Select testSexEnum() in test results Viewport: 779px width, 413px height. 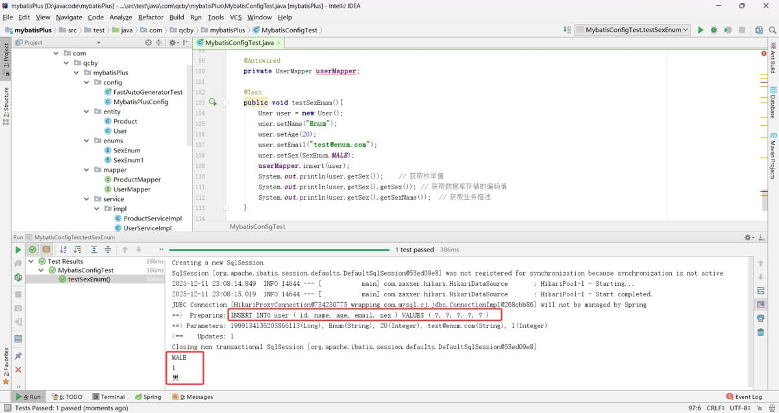point(89,279)
